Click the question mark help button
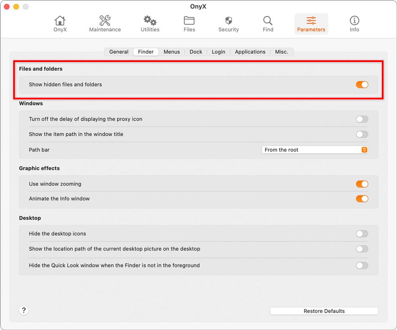397x330 pixels. click(x=24, y=310)
